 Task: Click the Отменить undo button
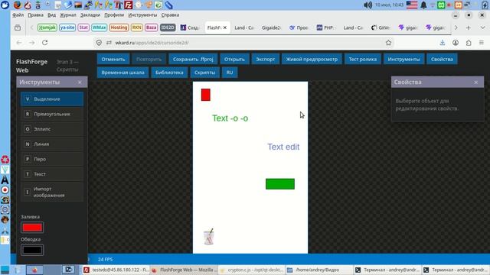(x=113, y=59)
